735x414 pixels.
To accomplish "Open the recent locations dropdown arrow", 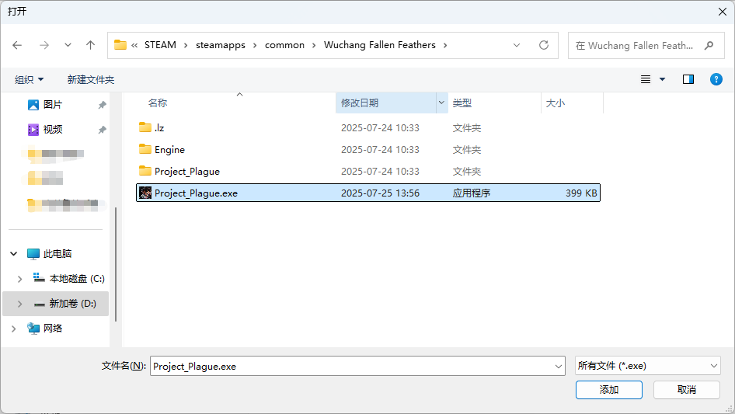I will pos(68,45).
